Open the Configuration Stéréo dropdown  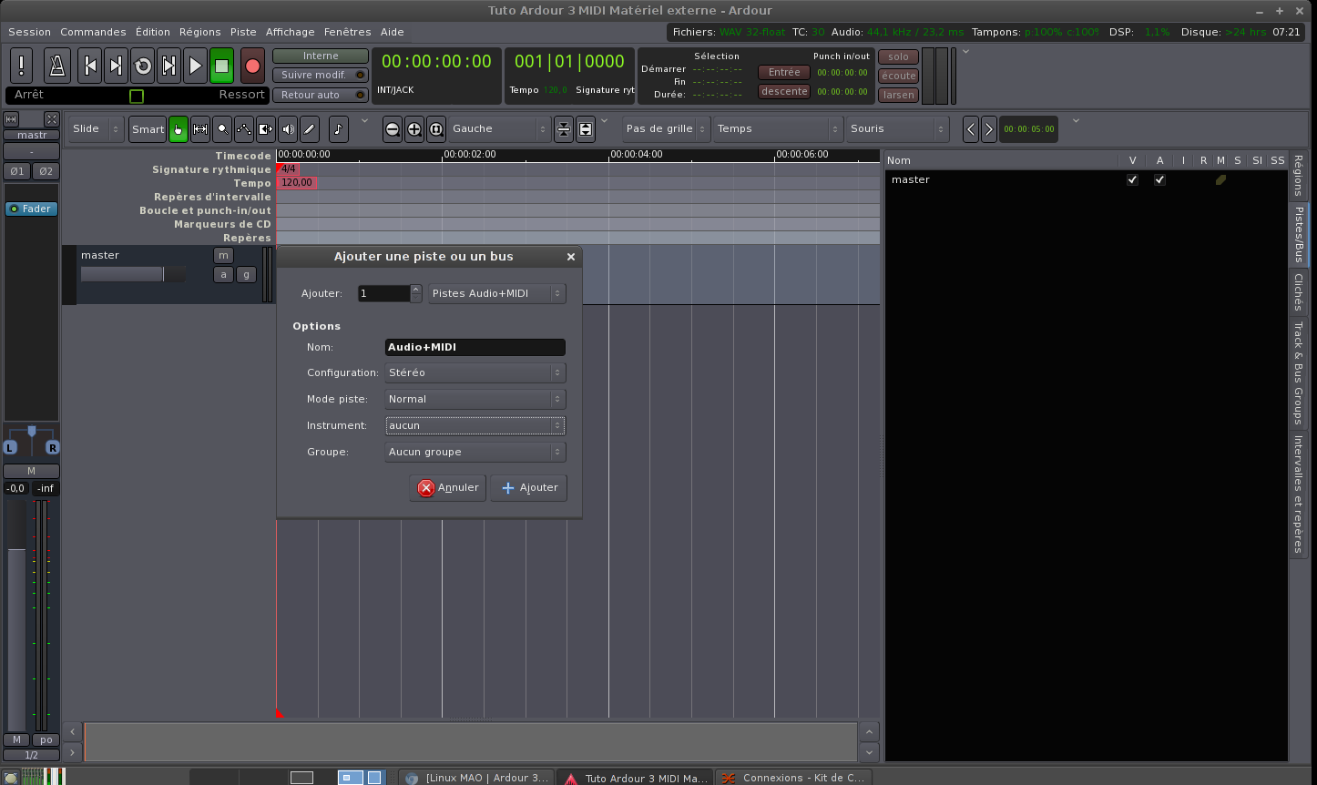coord(475,372)
